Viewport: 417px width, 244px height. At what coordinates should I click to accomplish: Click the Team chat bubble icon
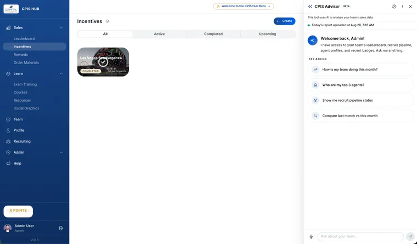pyautogui.click(x=8, y=119)
